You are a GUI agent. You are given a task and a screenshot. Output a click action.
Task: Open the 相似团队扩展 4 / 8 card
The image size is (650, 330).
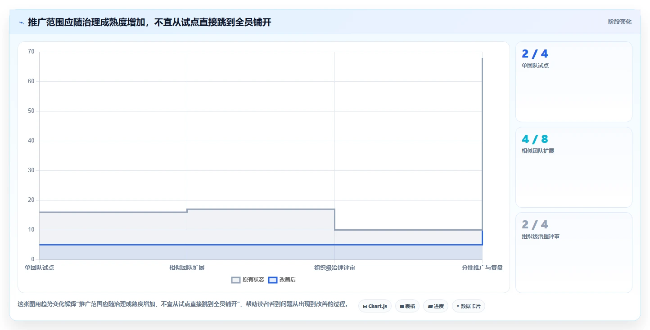pyautogui.click(x=574, y=167)
